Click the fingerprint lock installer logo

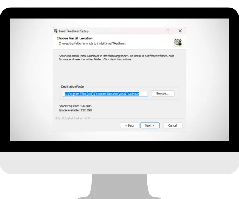[x=178, y=42]
